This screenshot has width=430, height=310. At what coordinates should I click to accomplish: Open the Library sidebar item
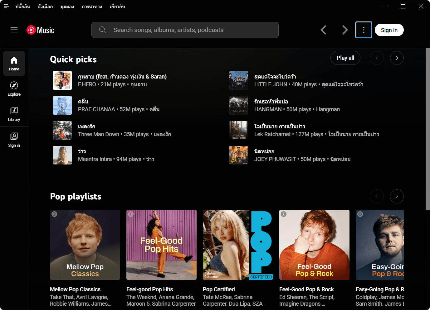pos(14,114)
